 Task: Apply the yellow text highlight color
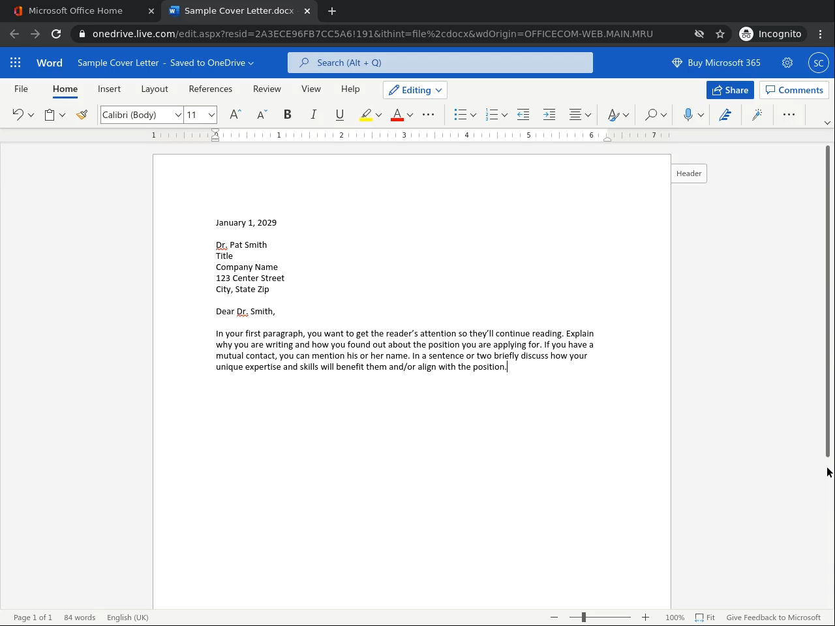coord(366,115)
